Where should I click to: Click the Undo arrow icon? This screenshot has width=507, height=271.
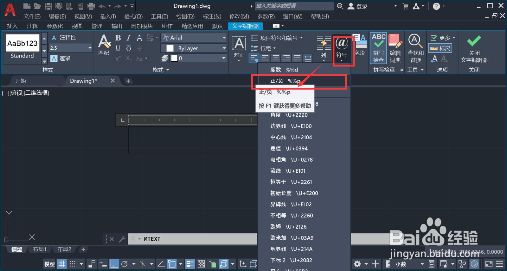(x=102, y=6)
